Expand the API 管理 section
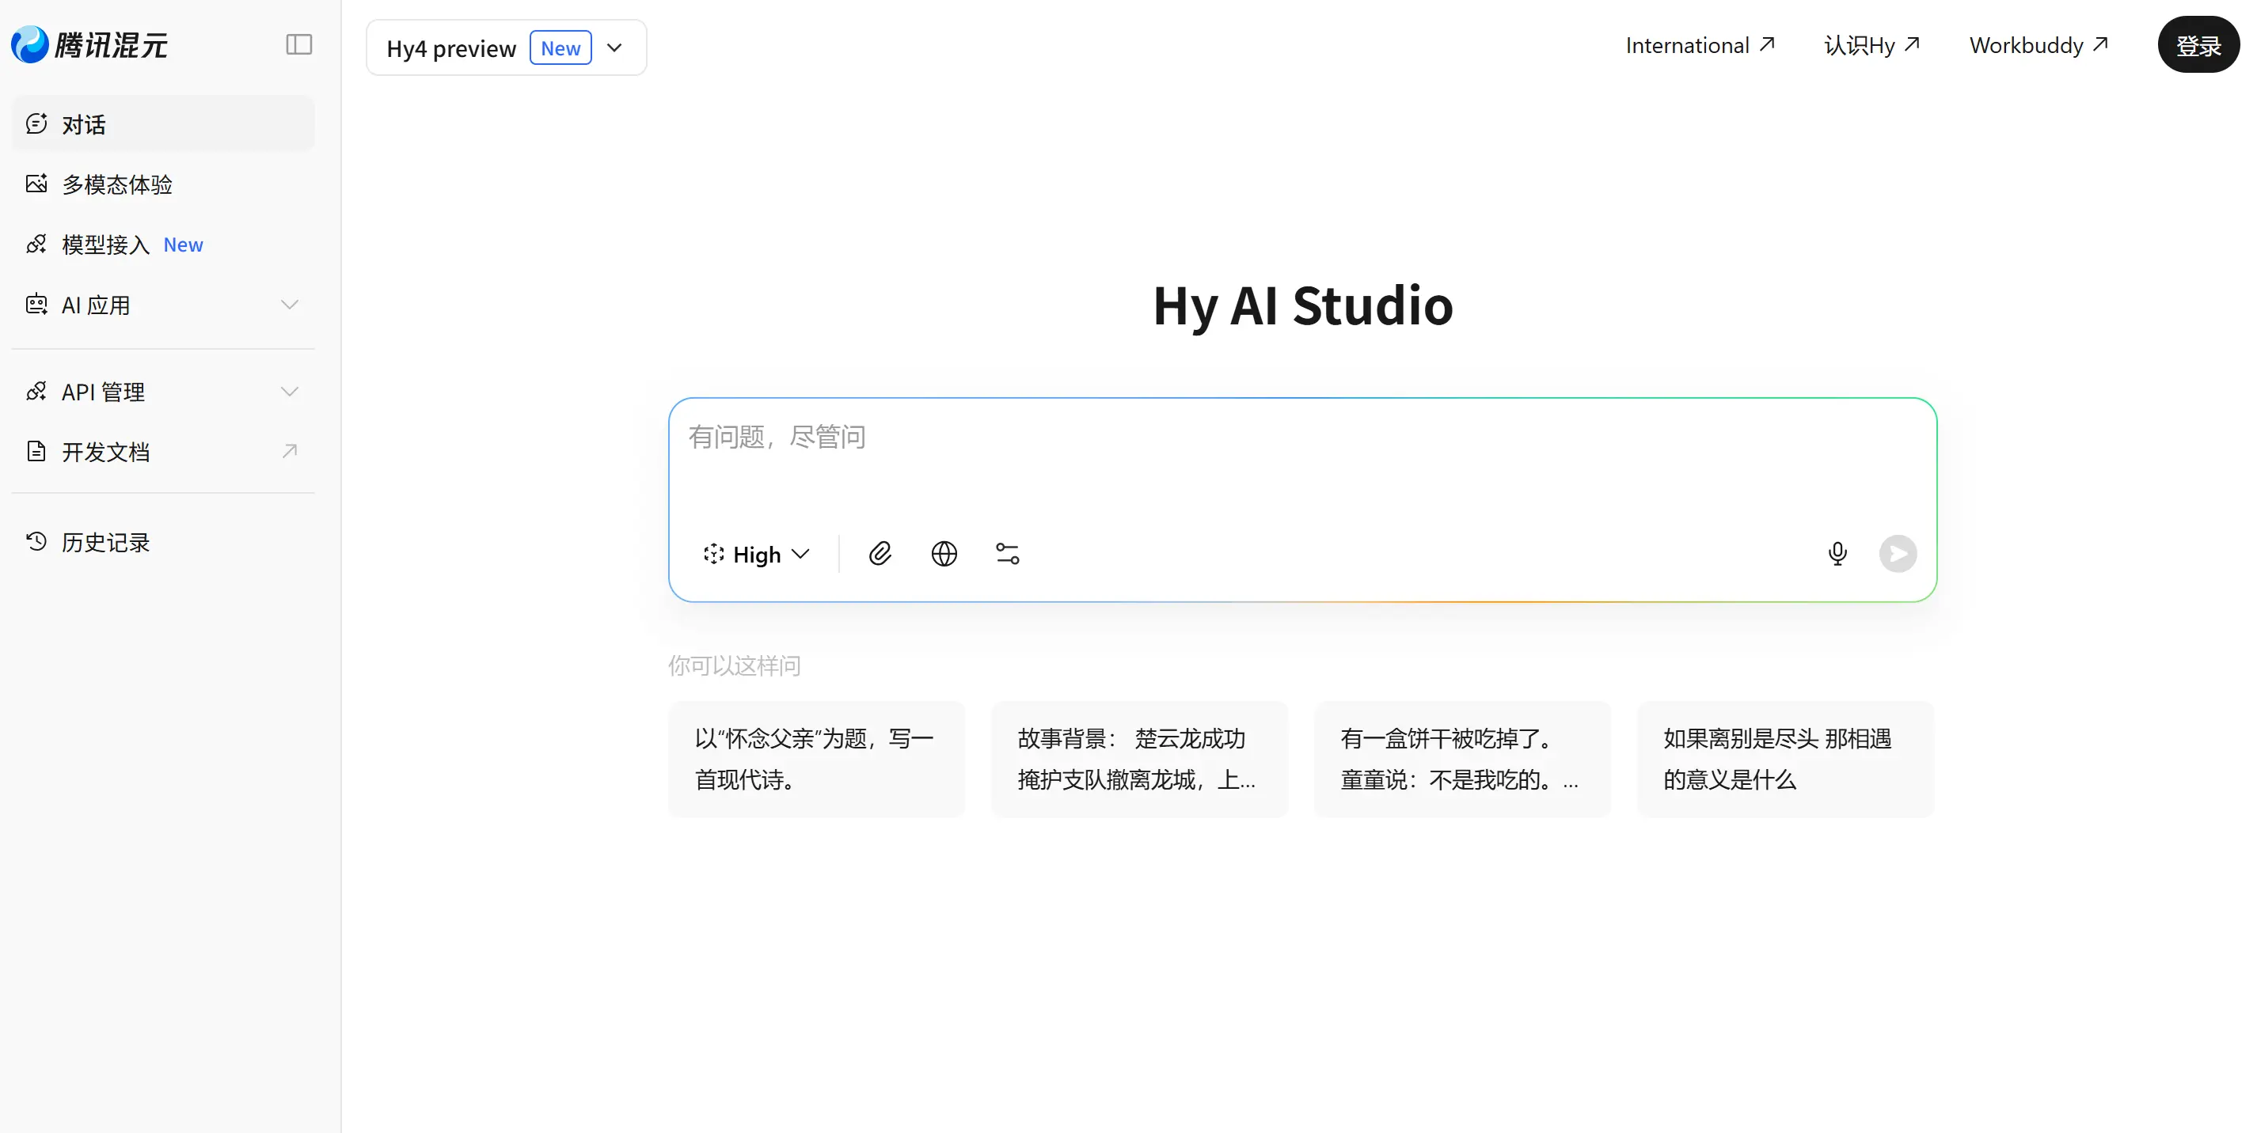 pos(163,392)
